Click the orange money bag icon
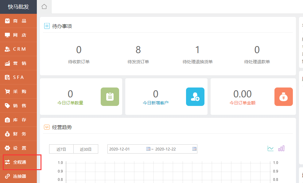 283,97
